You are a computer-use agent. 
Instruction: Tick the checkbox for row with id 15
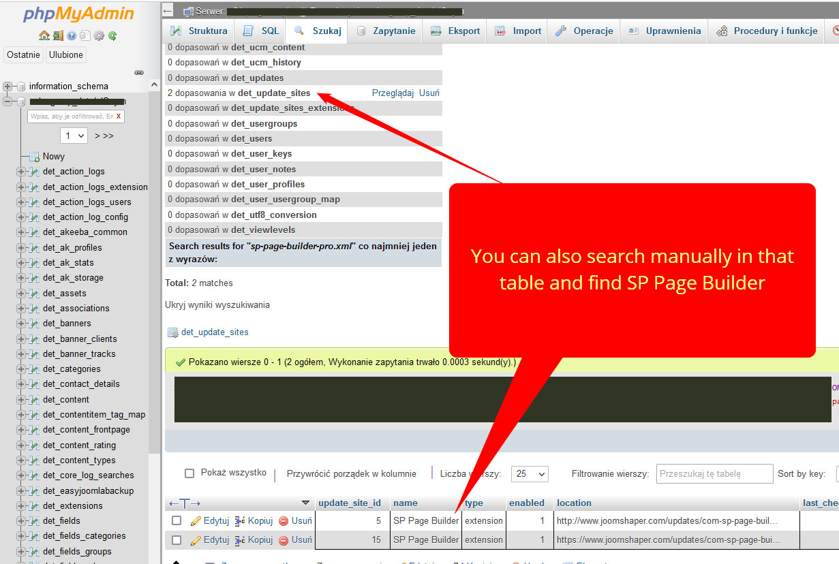click(x=177, y=540)
